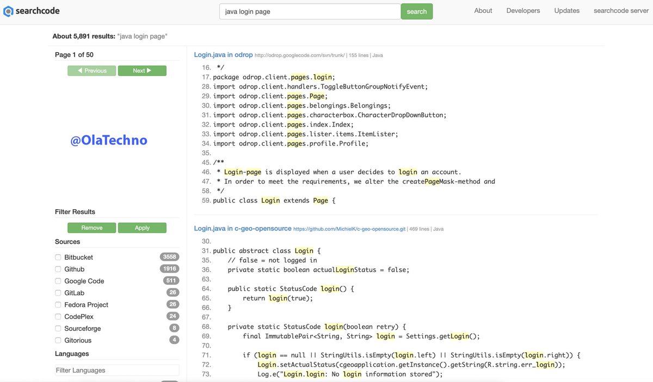This screenshot has height=382, width=653.
Task: Go to the Previous results page
Action: [x=92, y=71]
